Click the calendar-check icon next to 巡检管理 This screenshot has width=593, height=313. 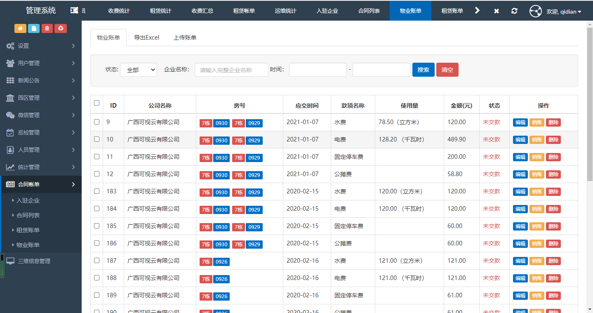(10, 132)
